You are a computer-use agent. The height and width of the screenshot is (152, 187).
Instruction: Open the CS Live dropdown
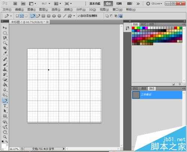[x=154, y=4]
